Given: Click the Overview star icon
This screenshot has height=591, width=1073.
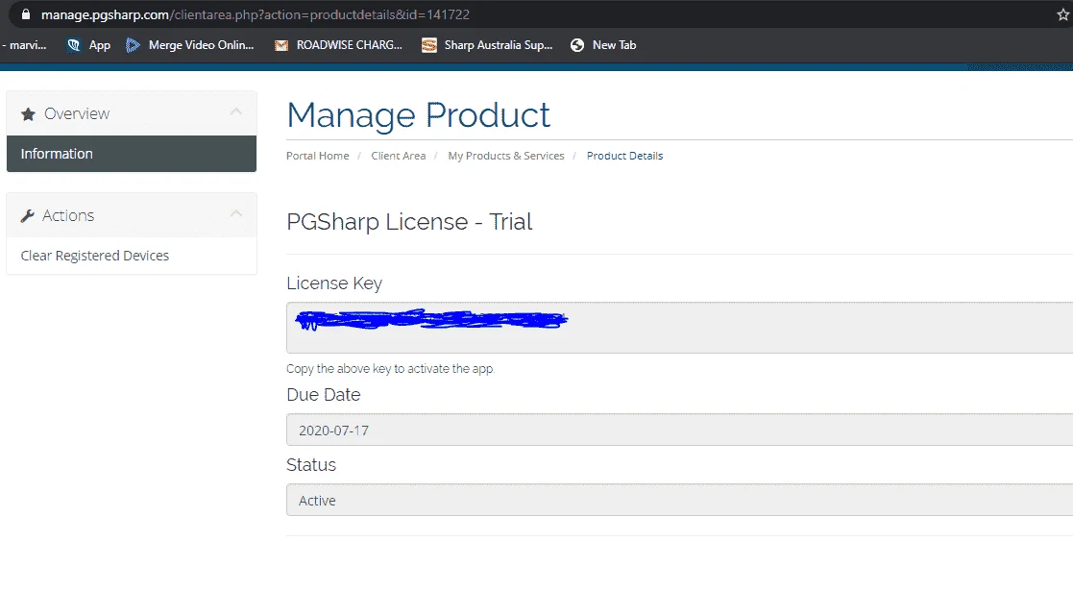Looking at the screenshot, I should (x=28, y=114).
